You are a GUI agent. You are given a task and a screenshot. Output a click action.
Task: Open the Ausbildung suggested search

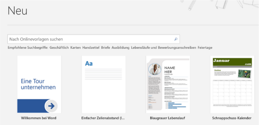[x=121, y=48]
